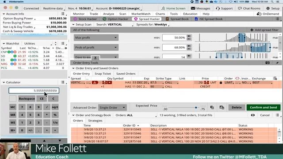
Task: Take Order Entry Tools camera snapshot
Action: [x=267, y=63]
